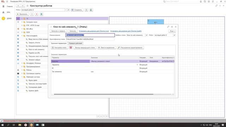Screen dimensions: 226x127
Task: Open Chrome extension (xpath) install link
Action: [x=126, y=31]
